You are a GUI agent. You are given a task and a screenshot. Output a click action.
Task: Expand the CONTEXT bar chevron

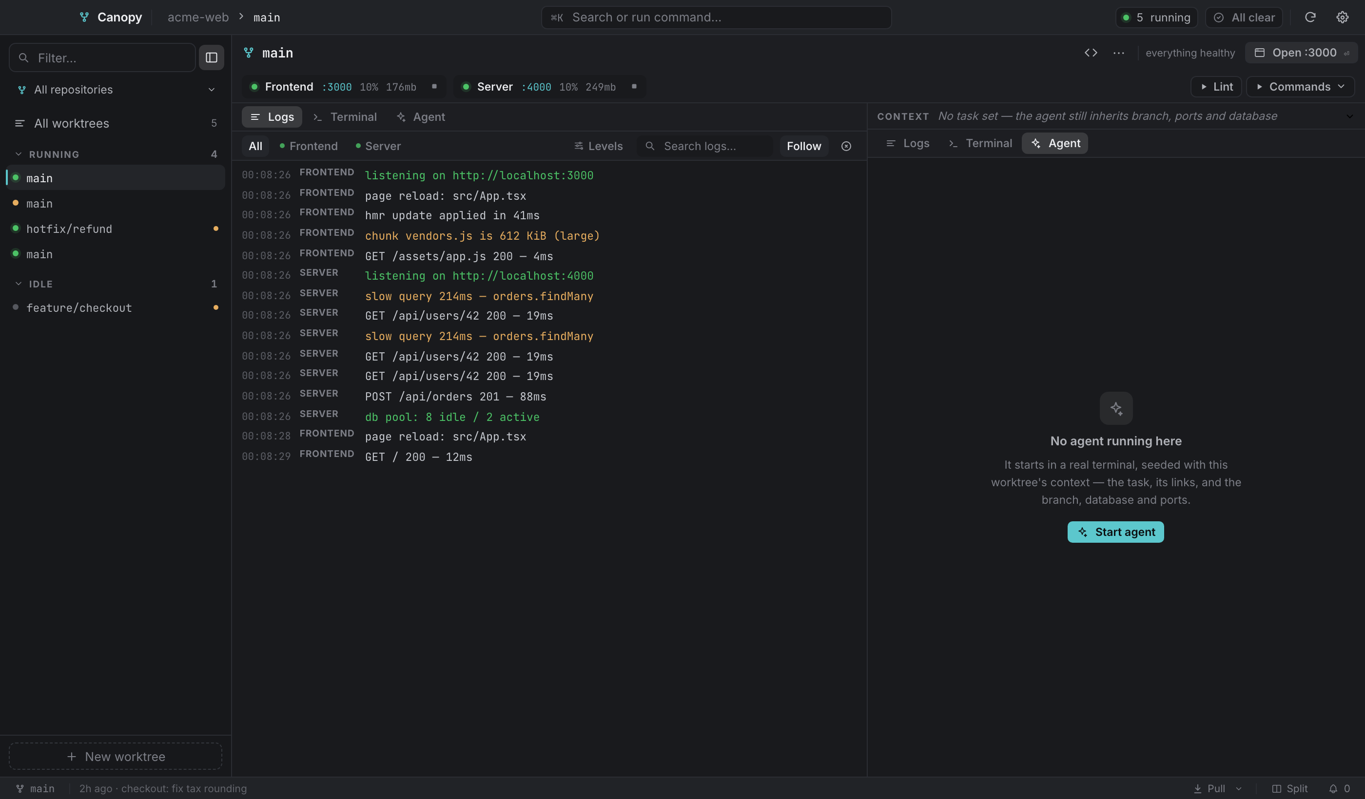tap(1350, 116)
